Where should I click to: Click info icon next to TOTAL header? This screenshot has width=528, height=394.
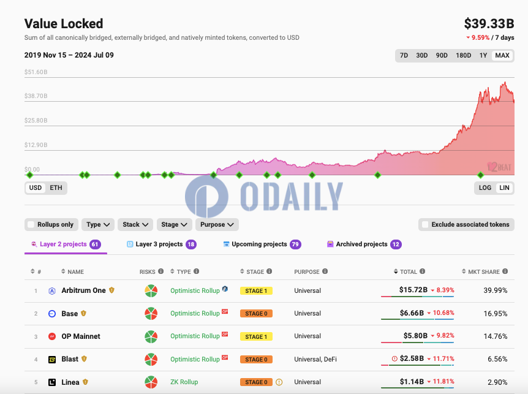[x=422, y=271]
